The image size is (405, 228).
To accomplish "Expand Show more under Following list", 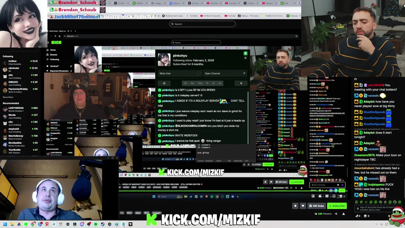I will click(8, 97).
